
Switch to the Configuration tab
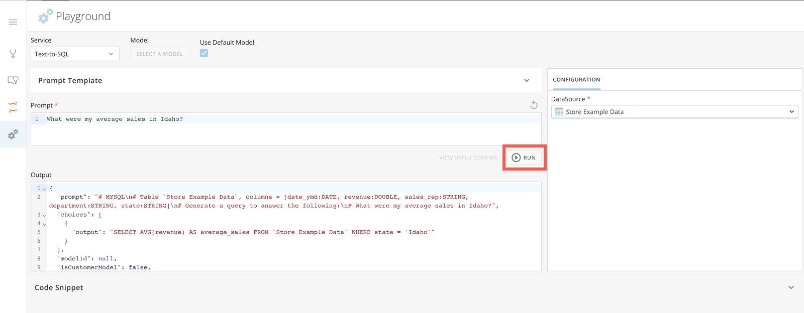[576, 80]
